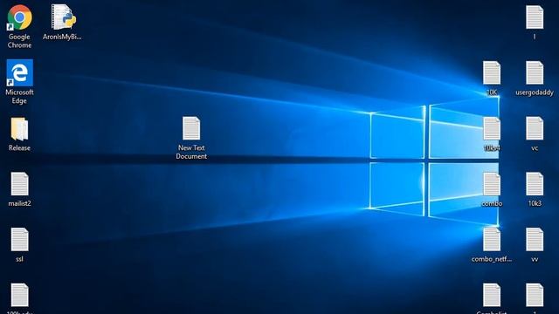Select the vc text file
The width and height of the screenshot is (559, 314).
(535, 128)
